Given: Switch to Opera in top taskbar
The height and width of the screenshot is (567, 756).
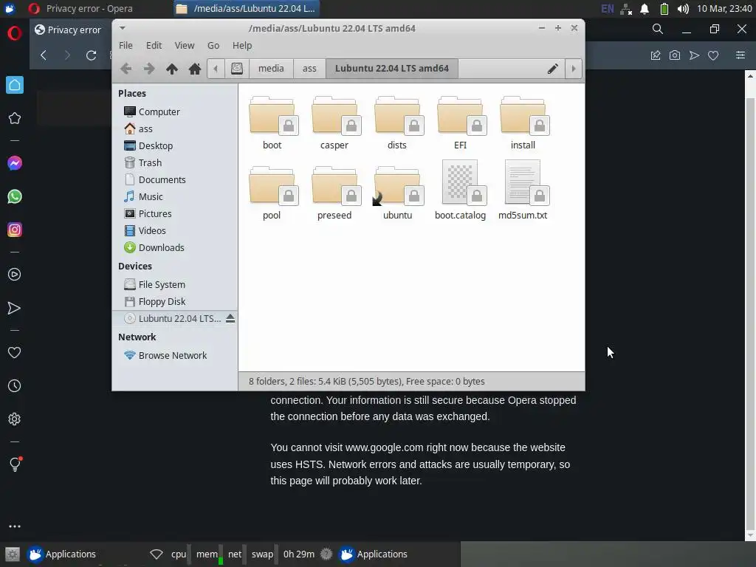Looking at the screenshot, I should (x=81, y=9).
